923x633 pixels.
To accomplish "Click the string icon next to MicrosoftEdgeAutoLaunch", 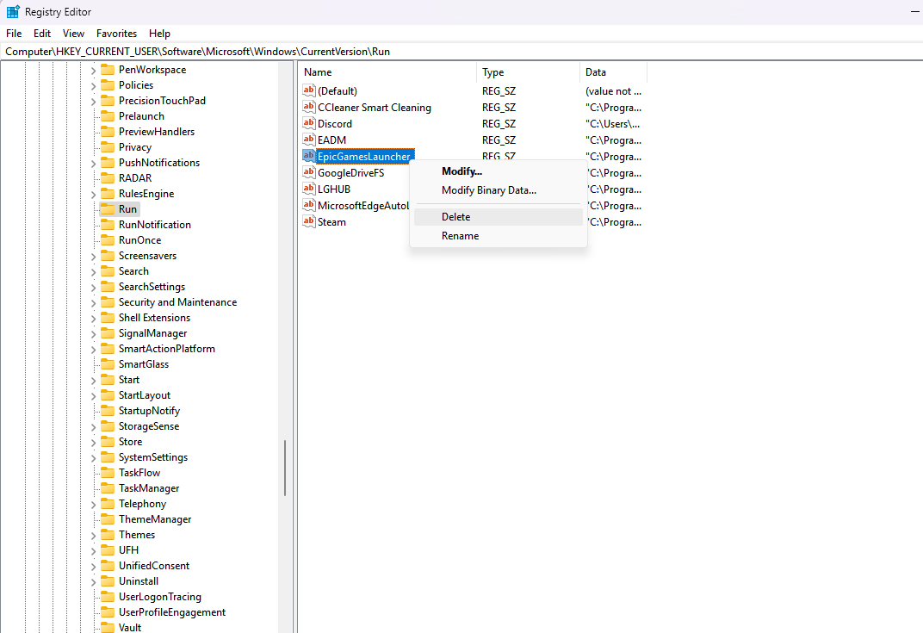I will (x=309, y=206).
